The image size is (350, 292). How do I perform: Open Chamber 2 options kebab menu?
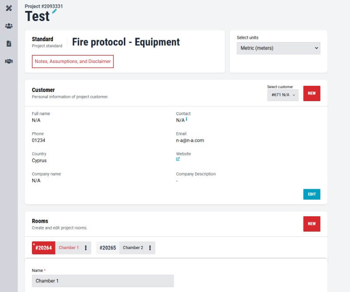click(x=150, y=247)
